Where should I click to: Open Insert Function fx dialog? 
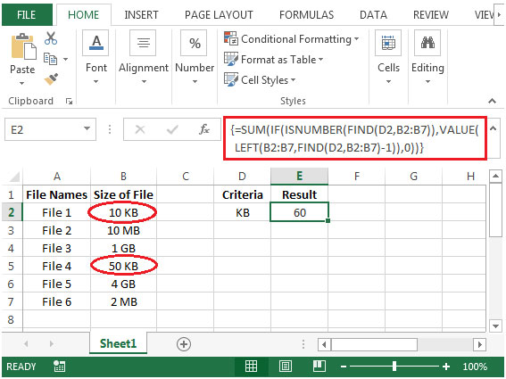tap(204, 129)
